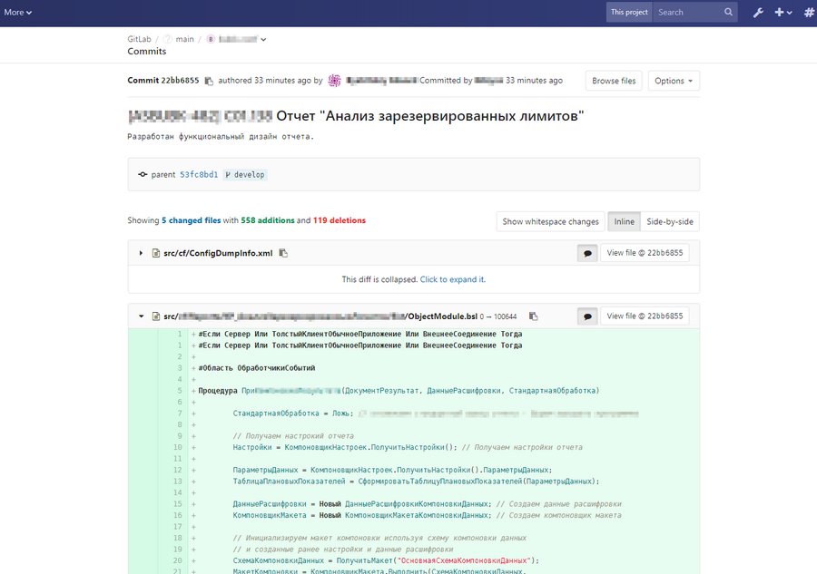817x574 pixels.
Task: Click the search magnifier icon
Action: pyautogui.click(x=727, y=12)
